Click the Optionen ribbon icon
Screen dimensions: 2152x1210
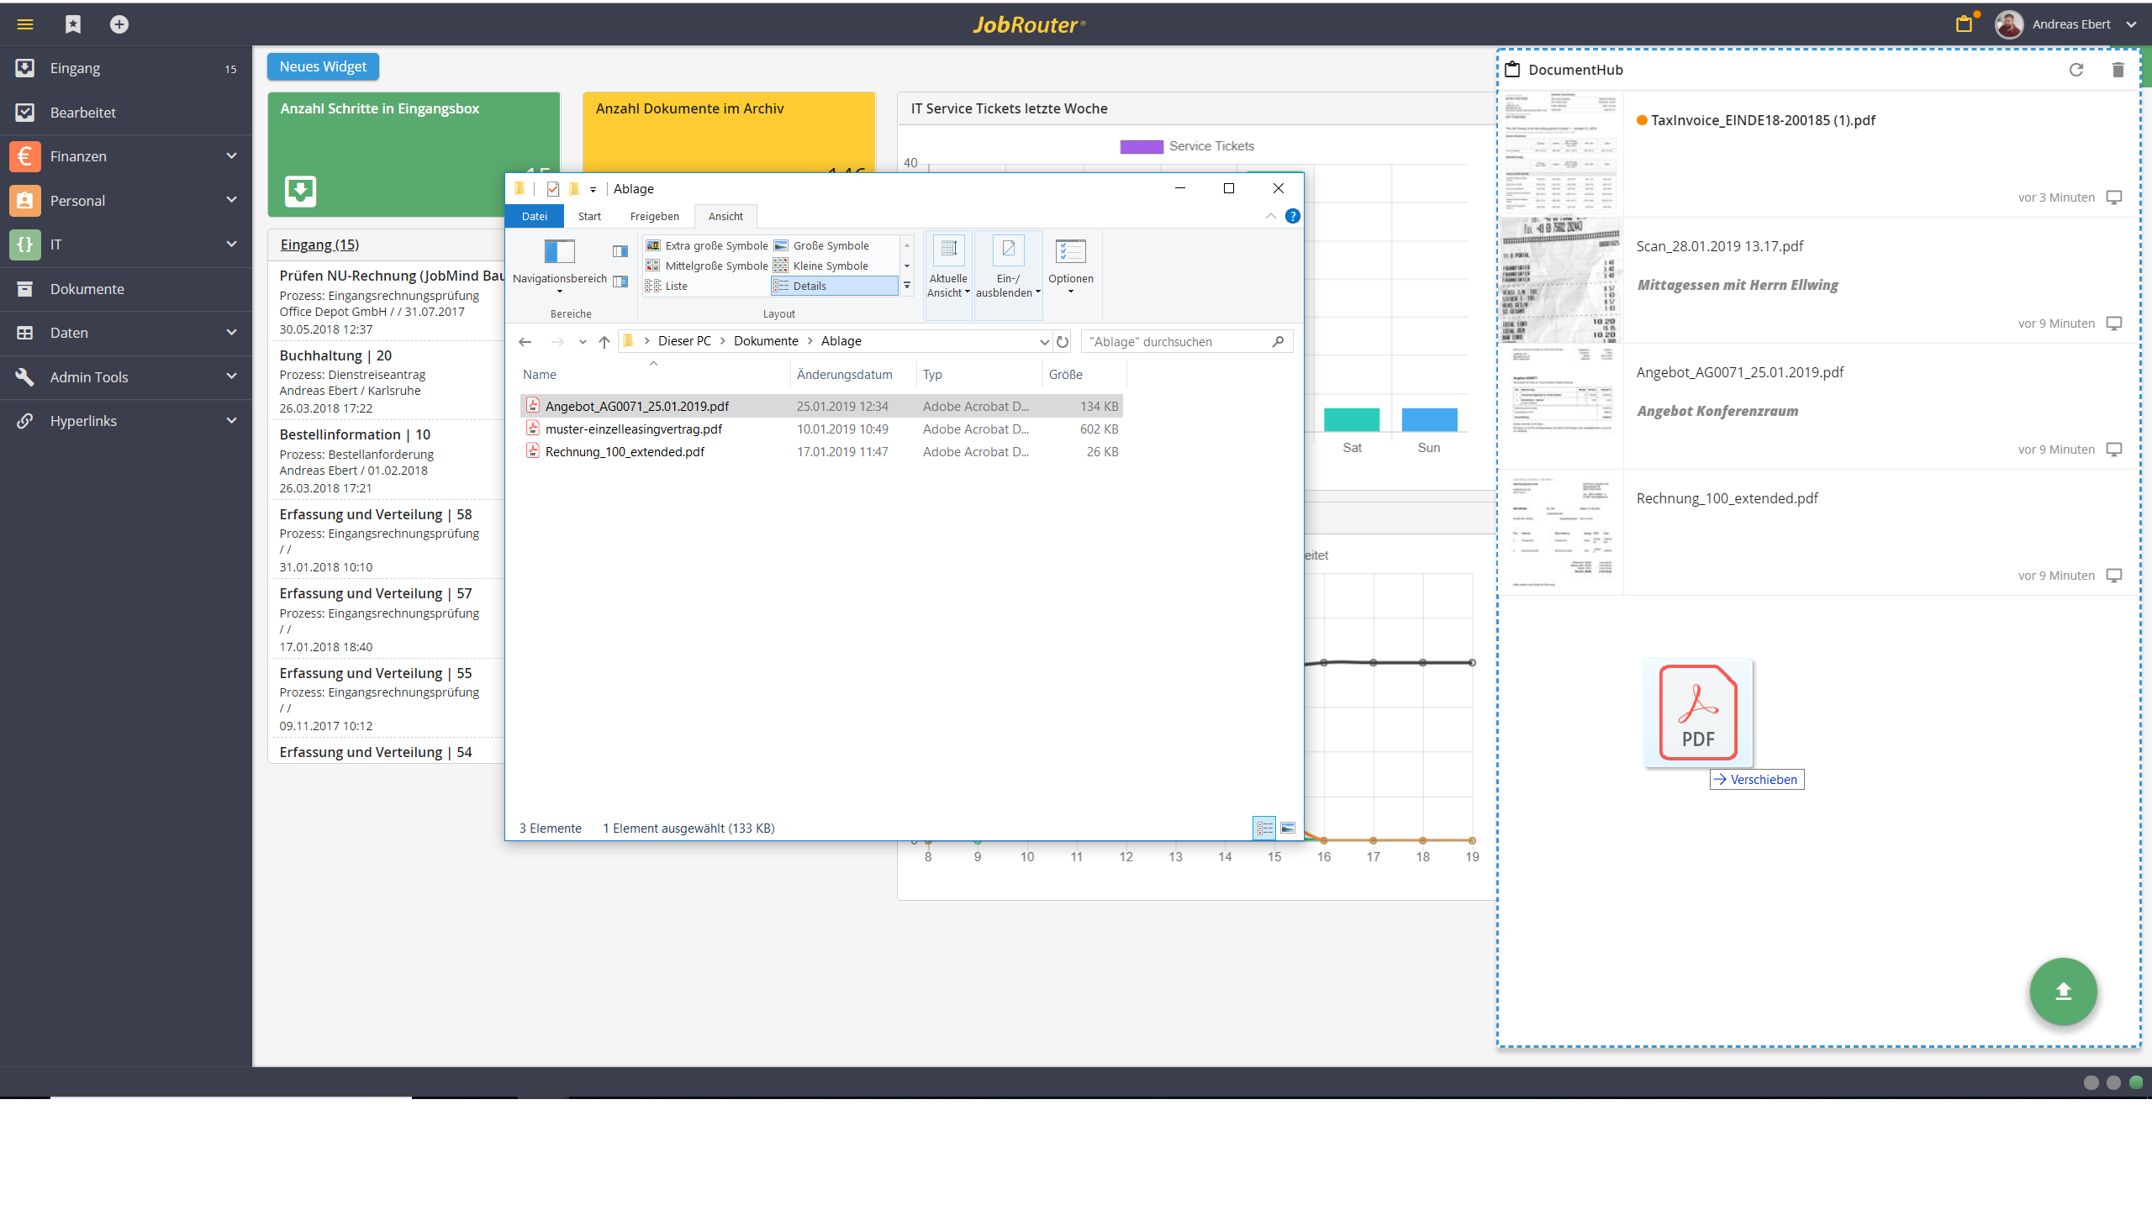pos(1071,250)
